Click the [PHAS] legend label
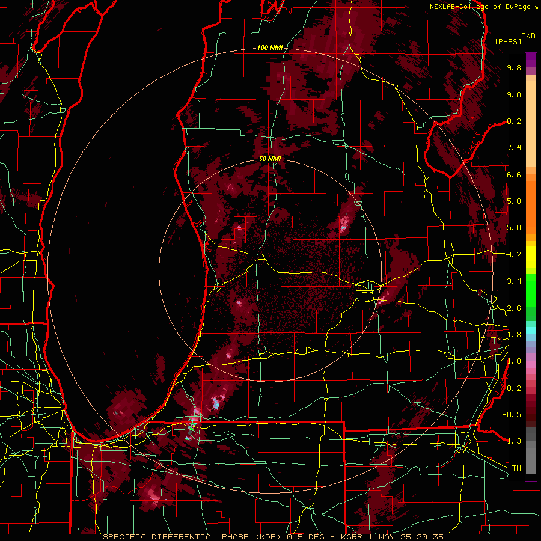 tap(508, 42)
